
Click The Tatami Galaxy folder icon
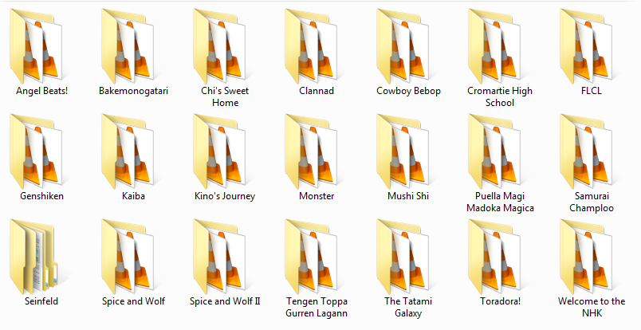coord(403,257)
